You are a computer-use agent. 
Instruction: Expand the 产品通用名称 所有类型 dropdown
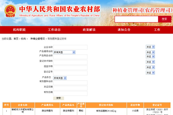pyautogui.click(x=64, y=52)
